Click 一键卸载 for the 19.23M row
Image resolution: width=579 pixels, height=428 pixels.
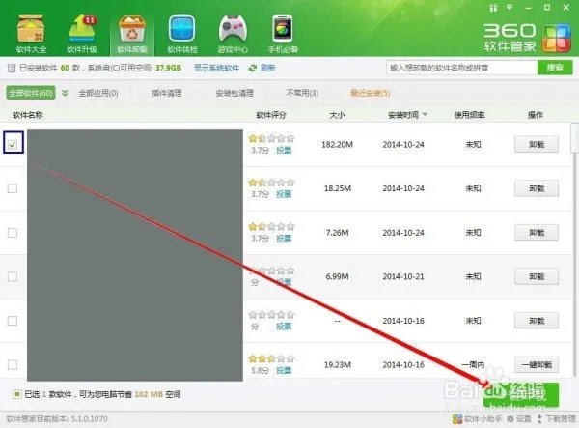click(537, 365)
